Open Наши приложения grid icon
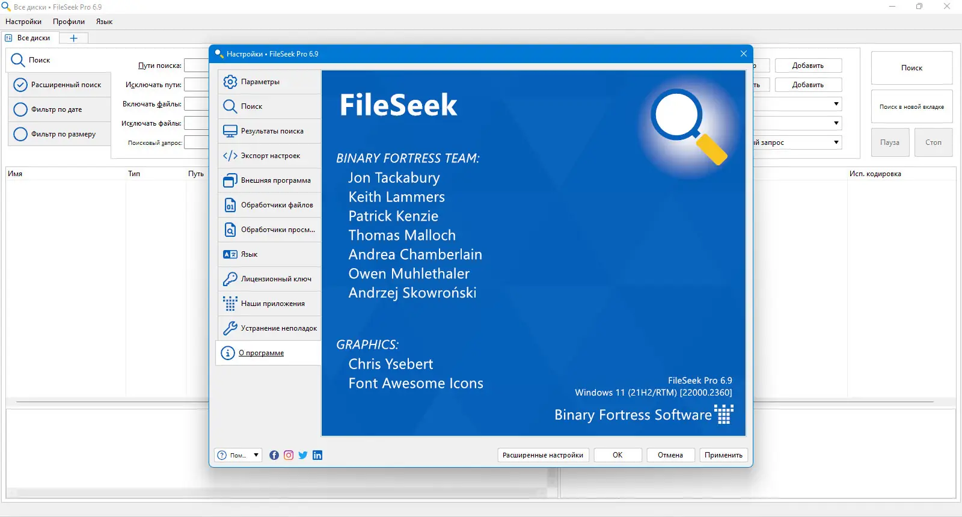Screen dimensions: 962x517 tap(230, 304)
